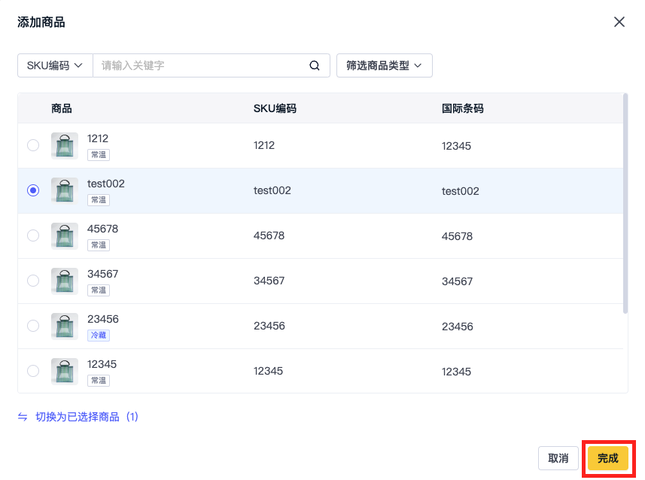The width and height of the screenshot is (645, 480).
Task: Select the radio button for product 23456
Action: [x=33, y=326]
